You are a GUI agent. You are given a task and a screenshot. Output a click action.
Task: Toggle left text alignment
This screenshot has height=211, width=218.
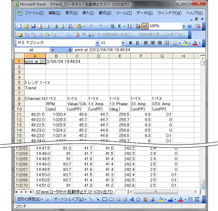pos(146,43)
